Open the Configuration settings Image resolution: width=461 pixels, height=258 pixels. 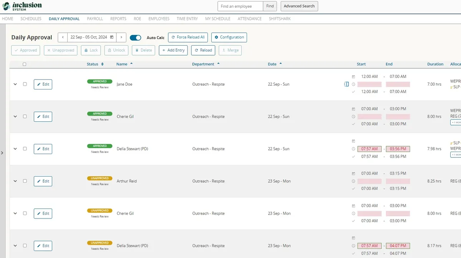(229, 37)
